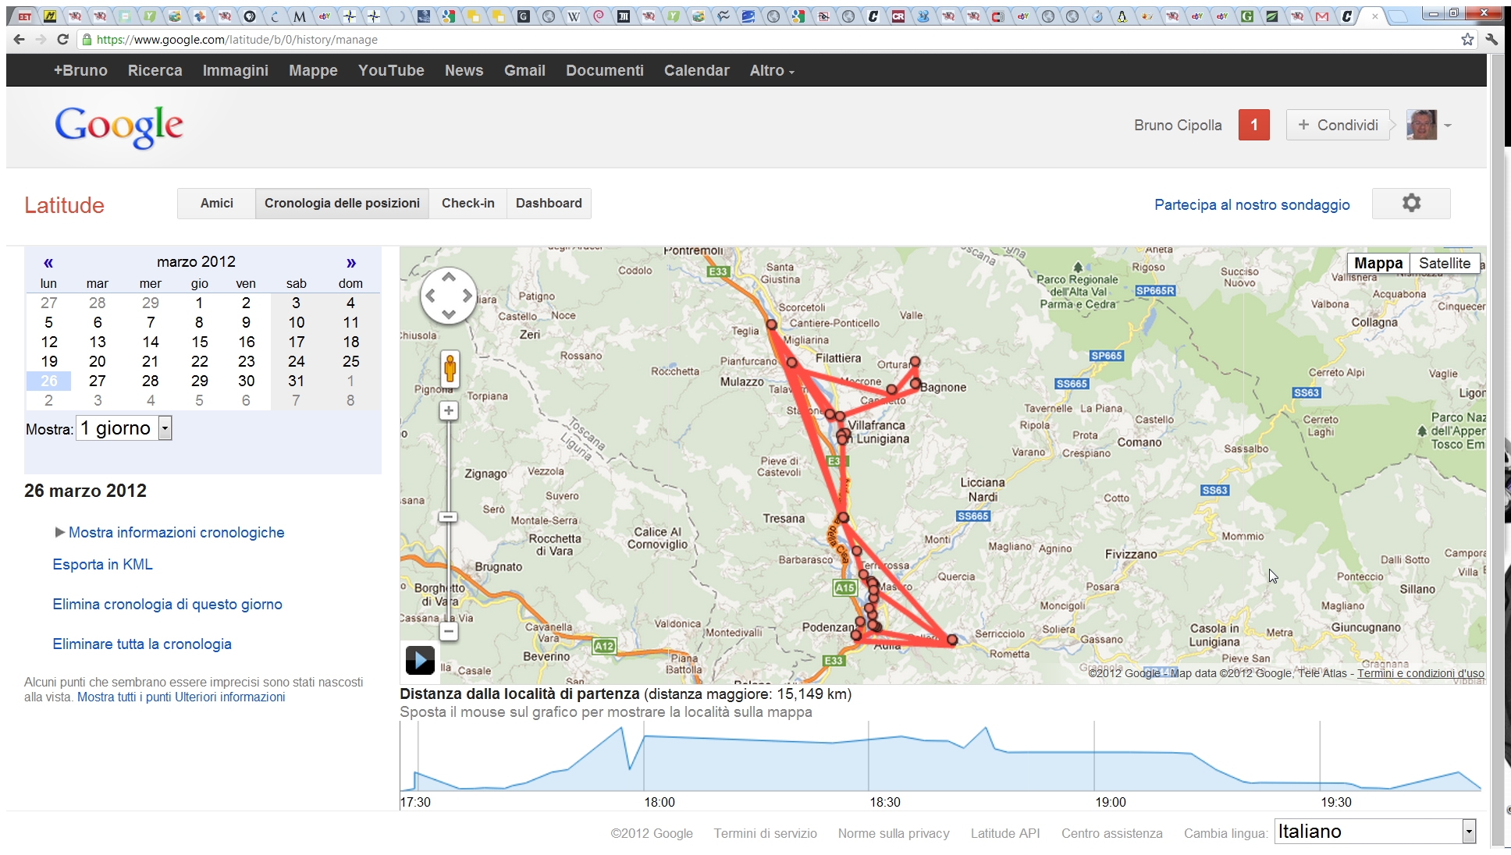Click Eliminare tutta la cronologia
This screenshot has width=1511, height=855.
[x=142, y=644]
